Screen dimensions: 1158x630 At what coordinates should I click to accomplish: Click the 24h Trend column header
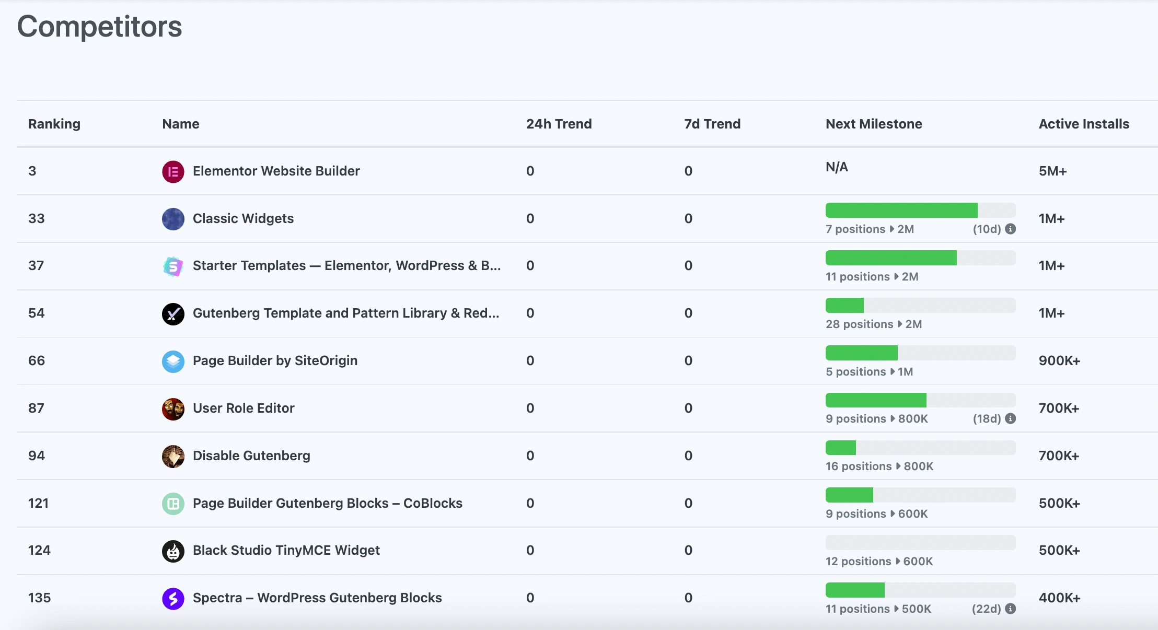coord(559,124)
